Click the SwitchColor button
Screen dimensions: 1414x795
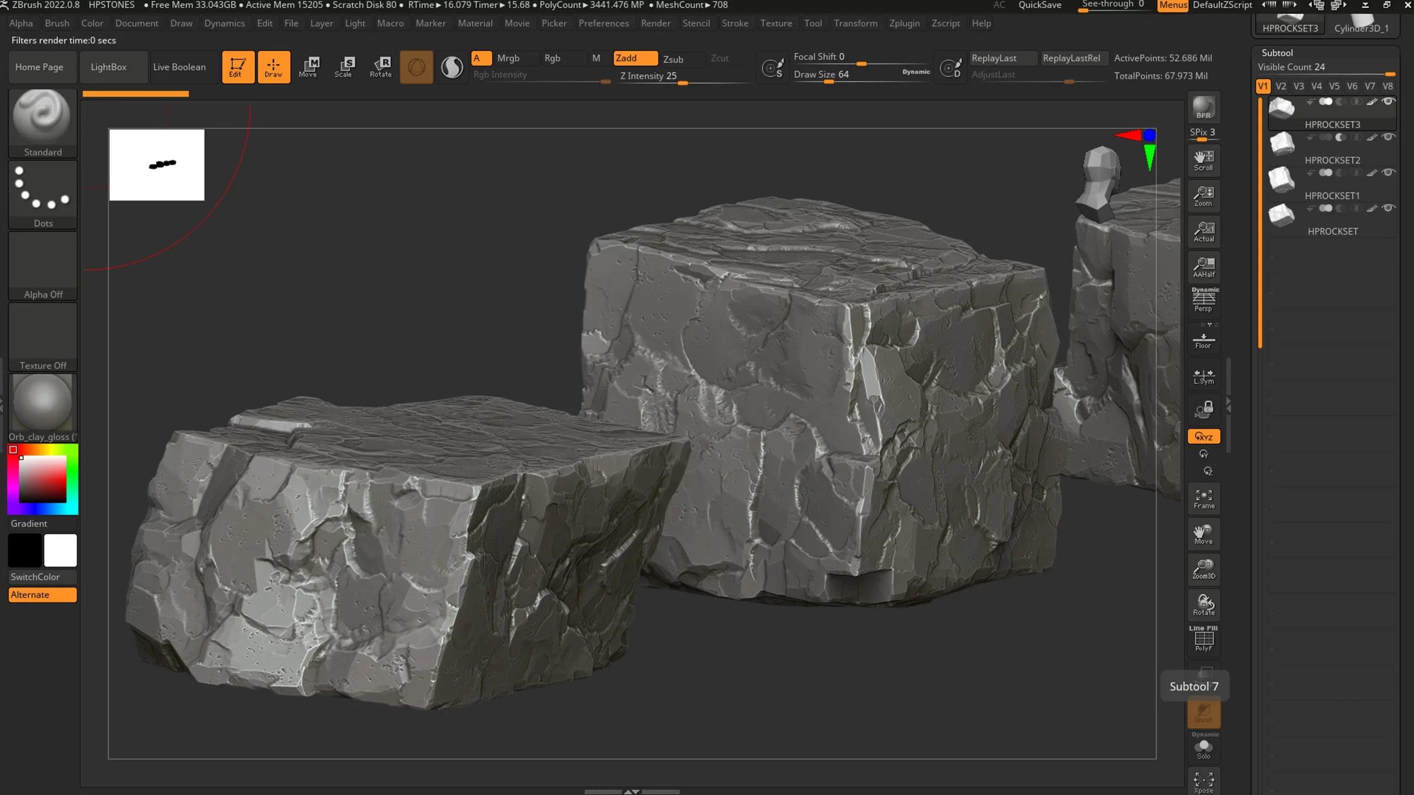point(43,576)
